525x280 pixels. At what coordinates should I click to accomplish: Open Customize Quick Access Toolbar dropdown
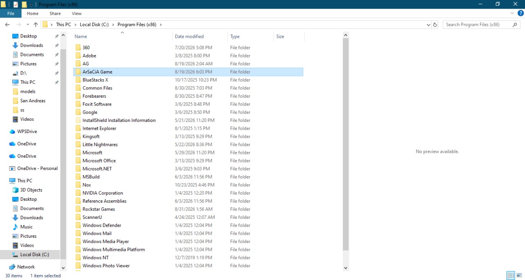point(31,5)
